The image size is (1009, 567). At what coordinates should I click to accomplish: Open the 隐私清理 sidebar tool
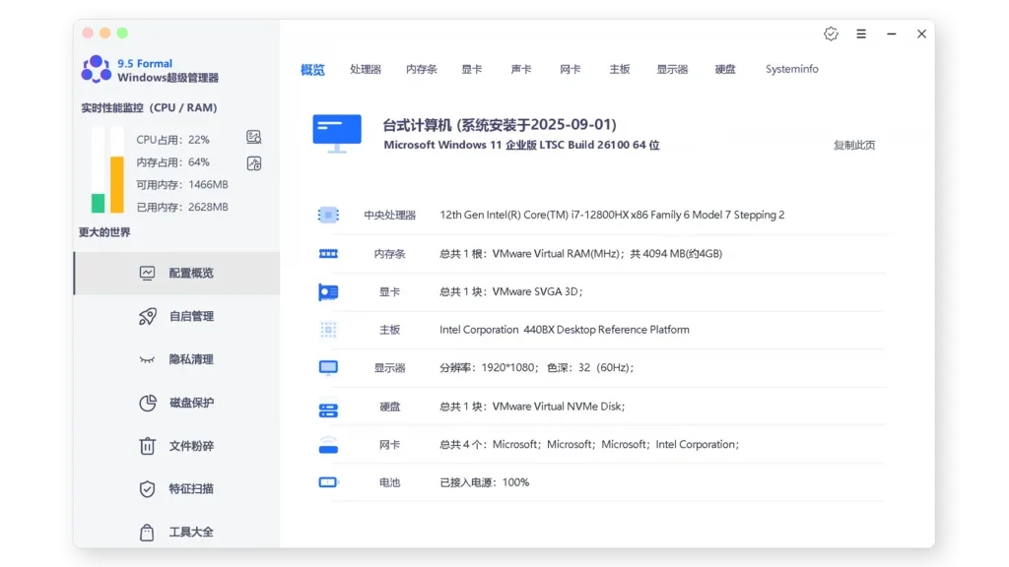click(x=148, y=359)
